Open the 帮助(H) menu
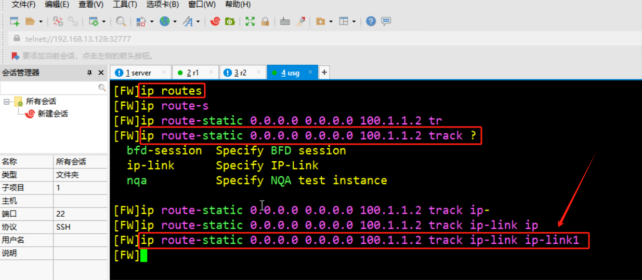 (x=238, y=5)
